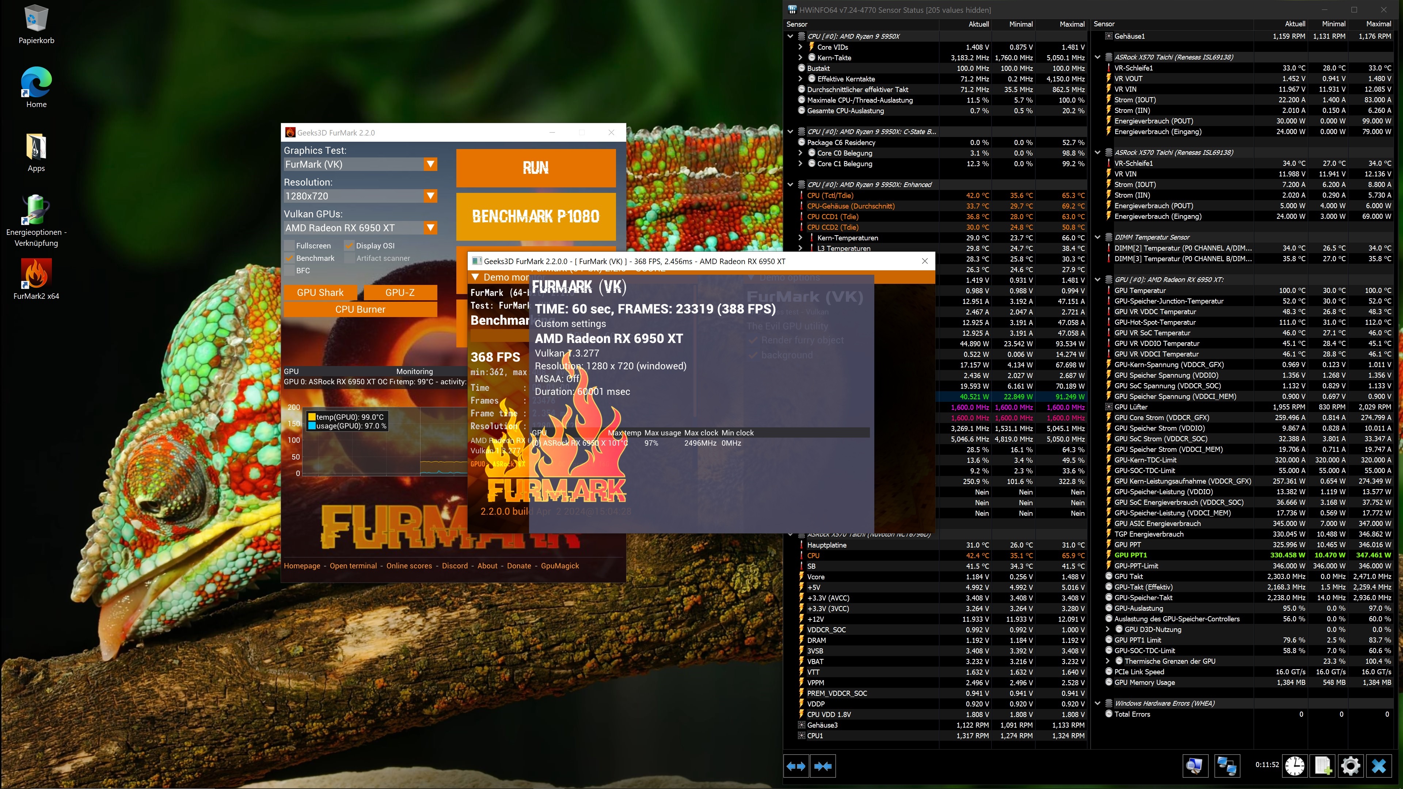Open the HWiNFO remote network monitors icon

(x=1227, y=766)
